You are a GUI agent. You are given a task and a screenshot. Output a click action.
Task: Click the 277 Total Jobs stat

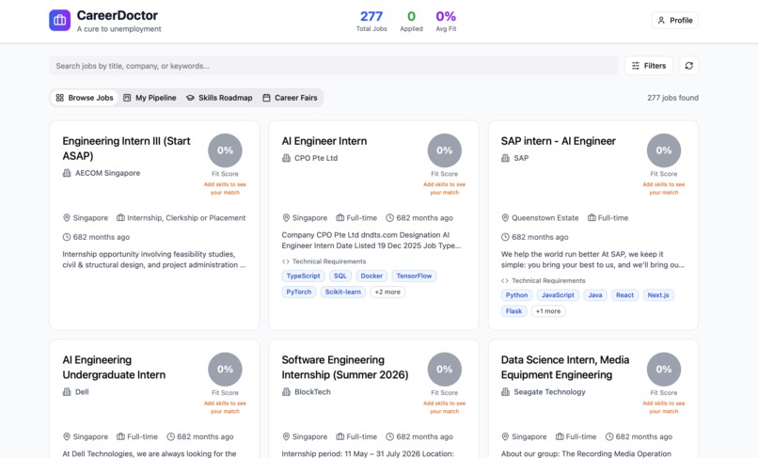[371, 22]
